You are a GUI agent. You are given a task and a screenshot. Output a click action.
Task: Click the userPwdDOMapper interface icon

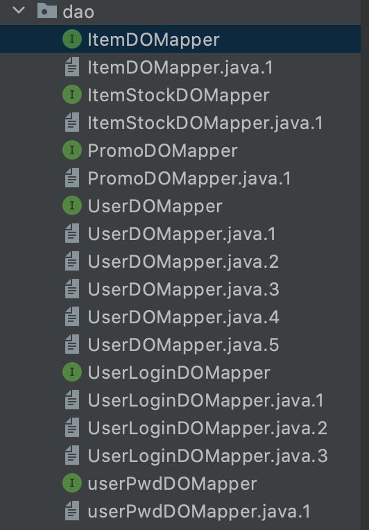[x=72, y=483]
